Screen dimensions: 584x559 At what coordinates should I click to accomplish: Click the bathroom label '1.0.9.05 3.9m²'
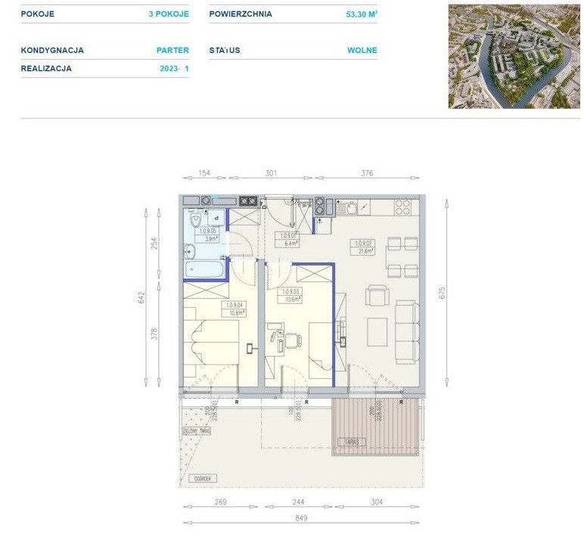pos(207,235)
